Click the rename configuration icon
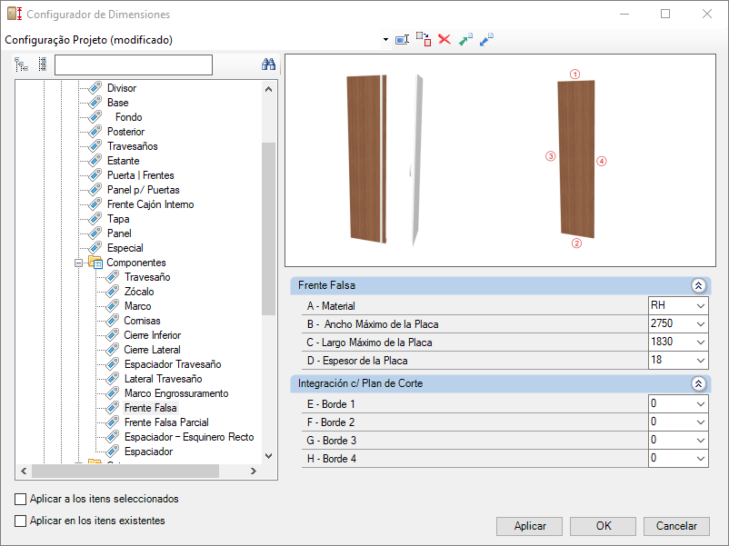Viewport: 729px width, 546px height. point(402,39)
